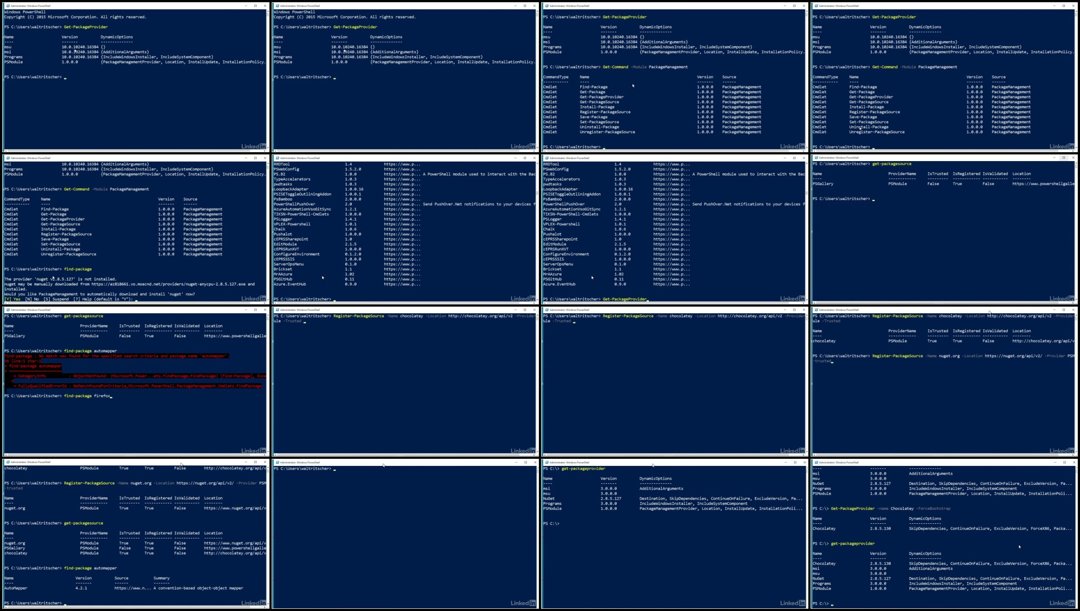Click the 'AutoMapper' package name in results
This screenshot has width=1080, height=611.
coord(16,588)
